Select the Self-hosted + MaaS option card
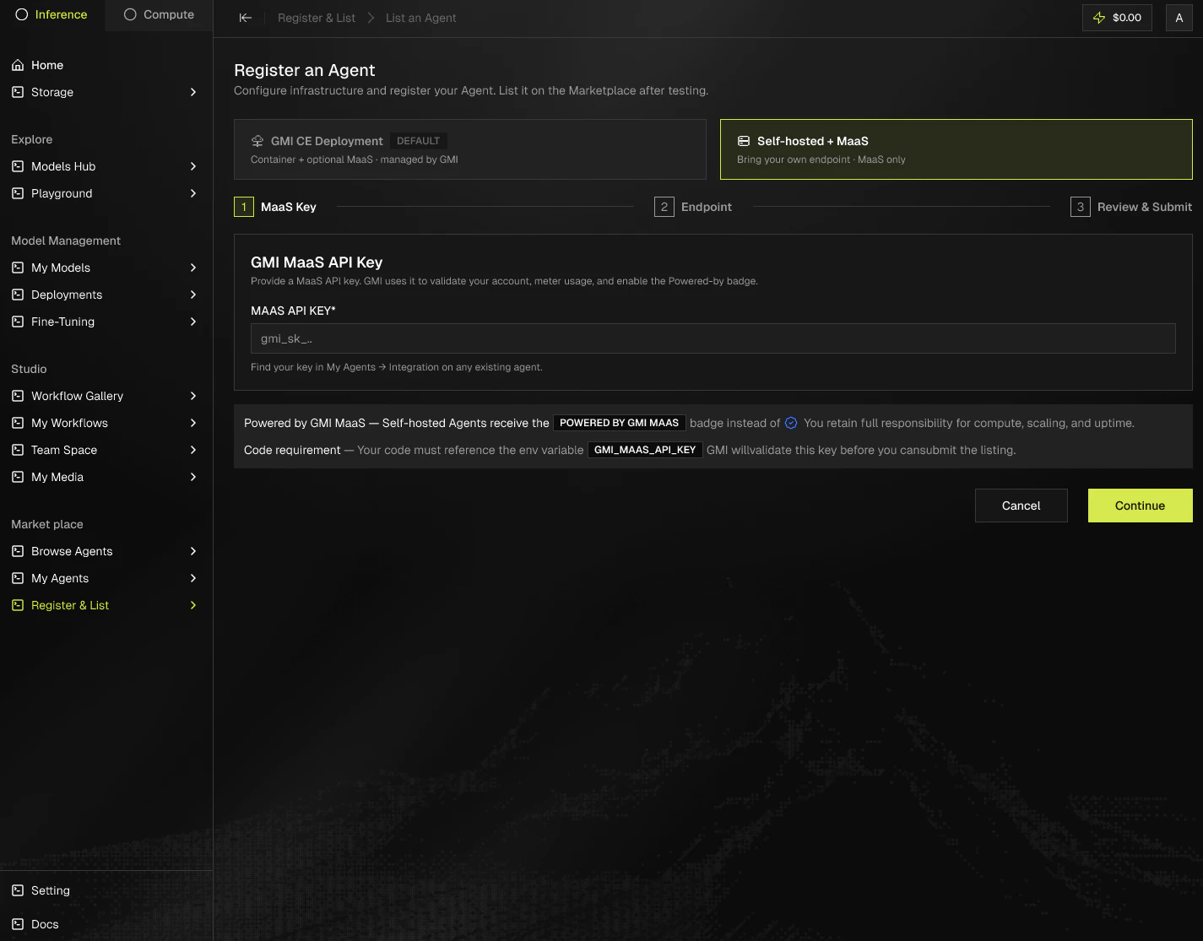Viewport: 1203px width, 941px height. (x=956, y=149)
